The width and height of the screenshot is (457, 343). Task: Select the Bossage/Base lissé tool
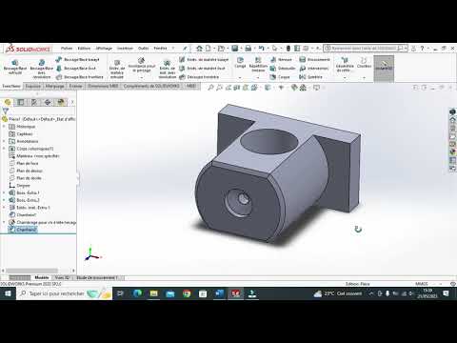pyautogui.click(x=76, y=68)
